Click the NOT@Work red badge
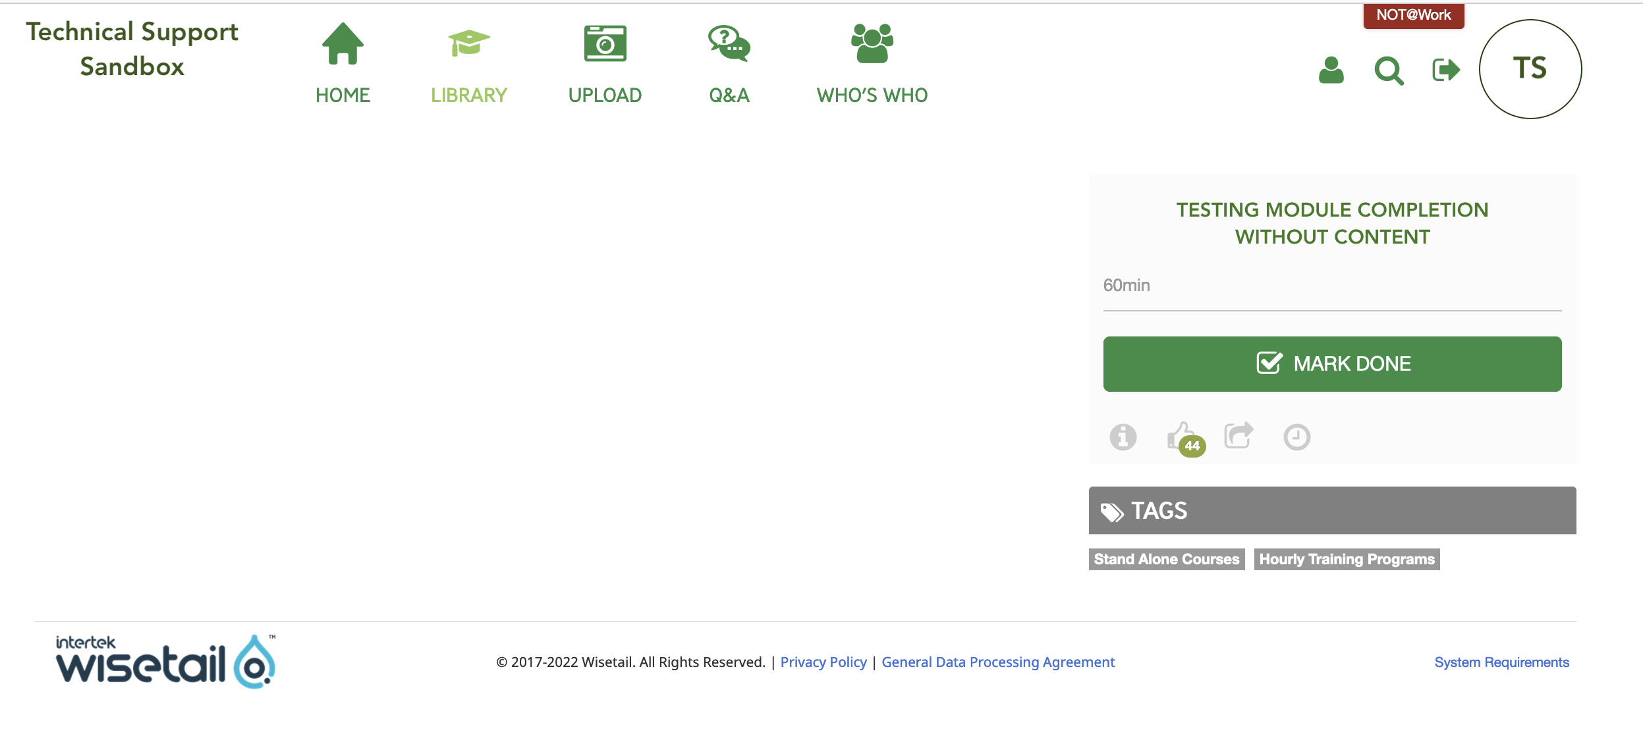This screenshot has height=744, width=1643. click(1414, 15)
